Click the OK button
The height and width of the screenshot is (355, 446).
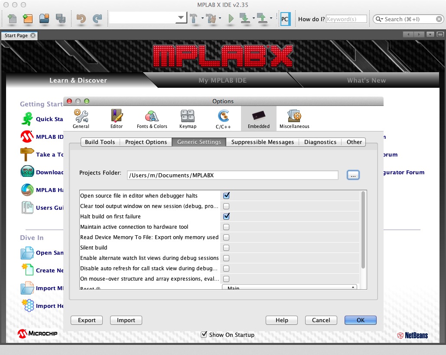(x=360, y=320)
